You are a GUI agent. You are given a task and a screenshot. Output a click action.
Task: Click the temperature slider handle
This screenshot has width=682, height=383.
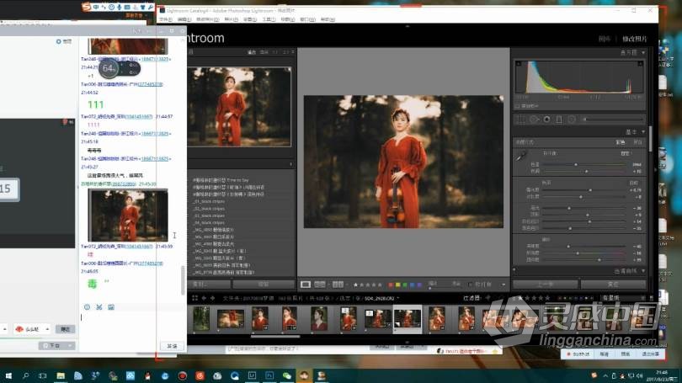(576, 165)
